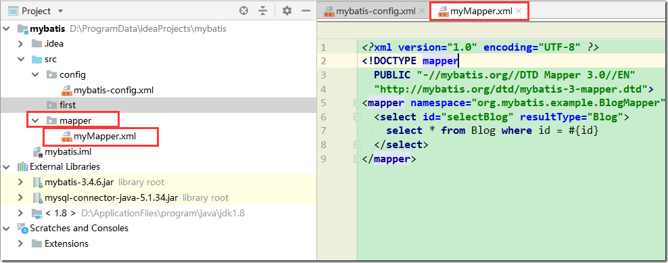
Task: Close the mybatis-config.xml tab
Action: coord(422,11)
